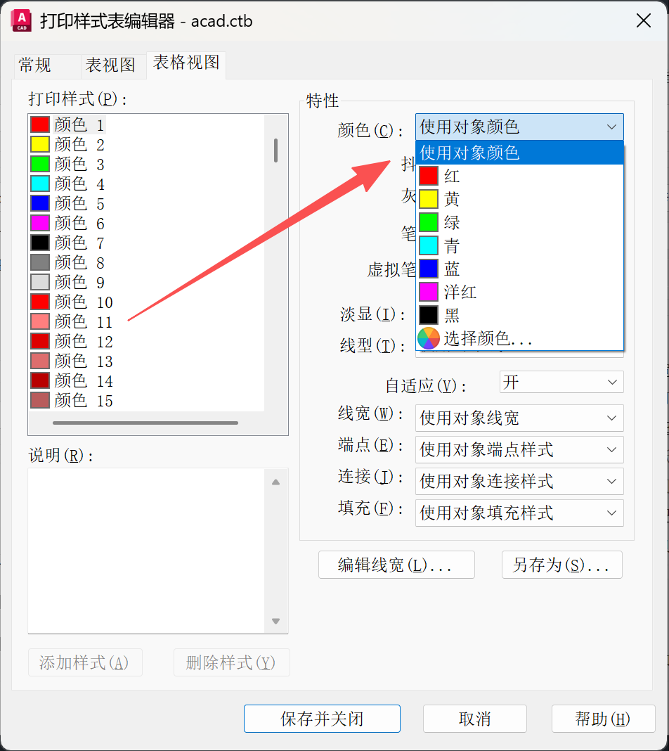
Task: Click the disabled 添加样式(A) button
Action: [85, 662]
